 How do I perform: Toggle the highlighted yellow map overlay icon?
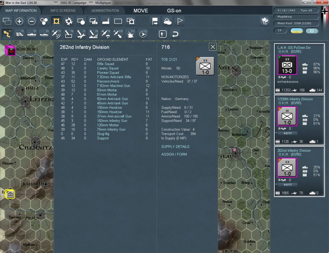56,21
